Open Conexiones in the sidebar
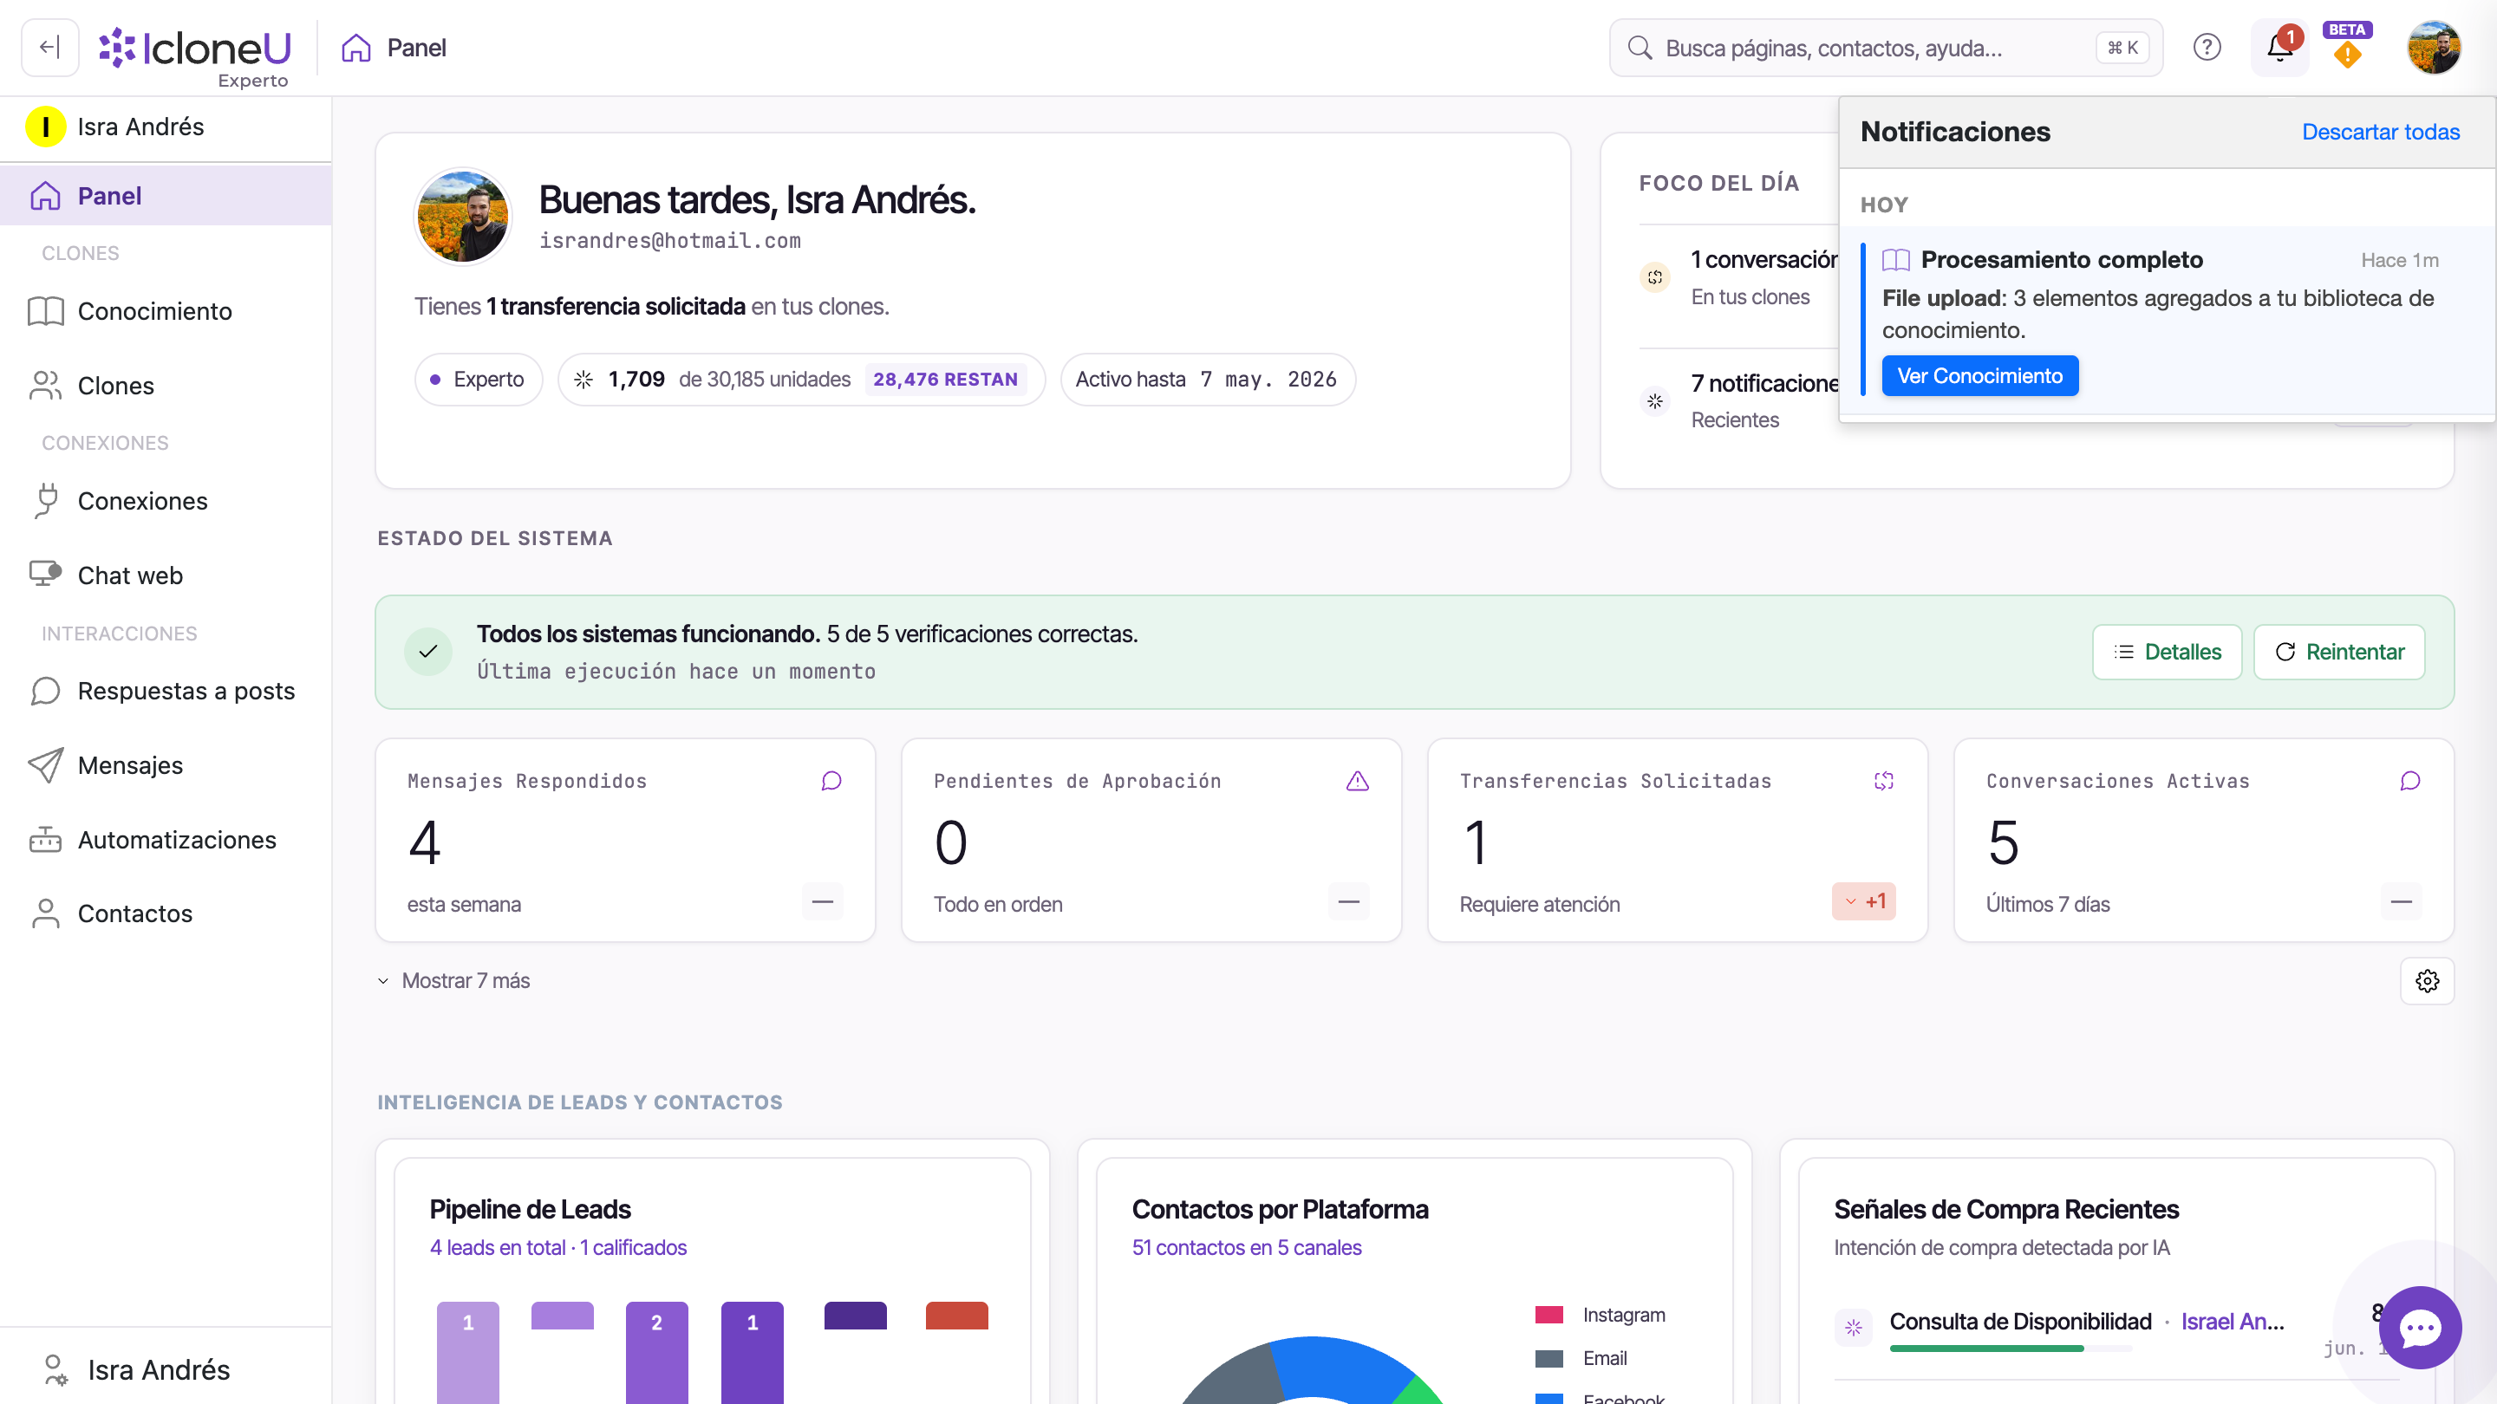The width and height of the screenshot is (2497, 1404). coord(166,501)
